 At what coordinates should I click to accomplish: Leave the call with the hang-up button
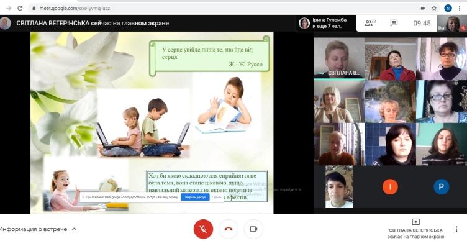(x=229, y=229)
